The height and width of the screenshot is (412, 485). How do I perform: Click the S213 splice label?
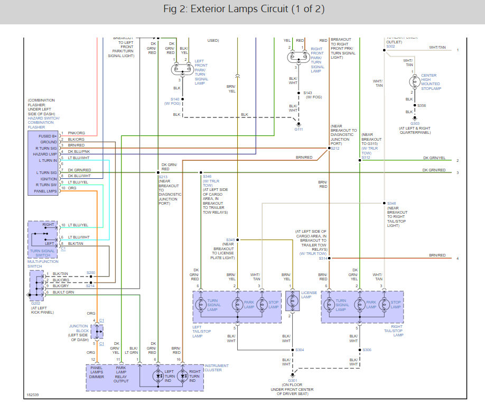163,177
